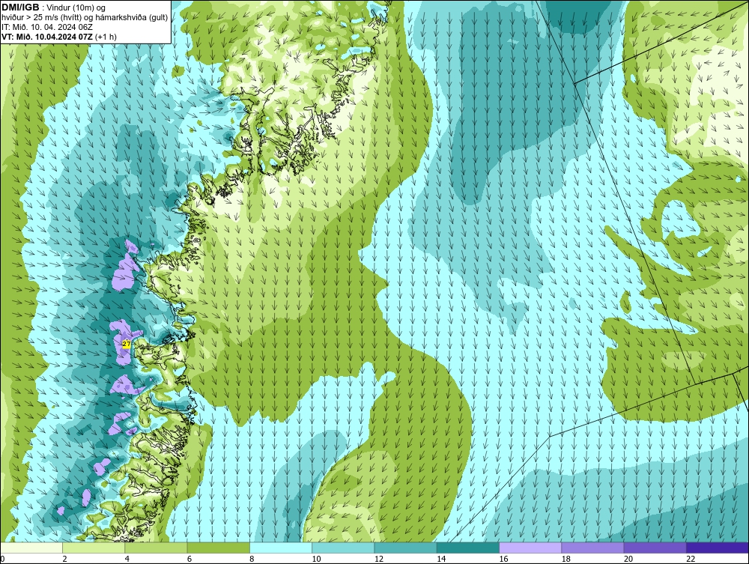Image resolution: width=749 pixels, height=564 pixels.
Task: Select the light yellow-green 2–4 m/s legend swatch
Action: 94,548
